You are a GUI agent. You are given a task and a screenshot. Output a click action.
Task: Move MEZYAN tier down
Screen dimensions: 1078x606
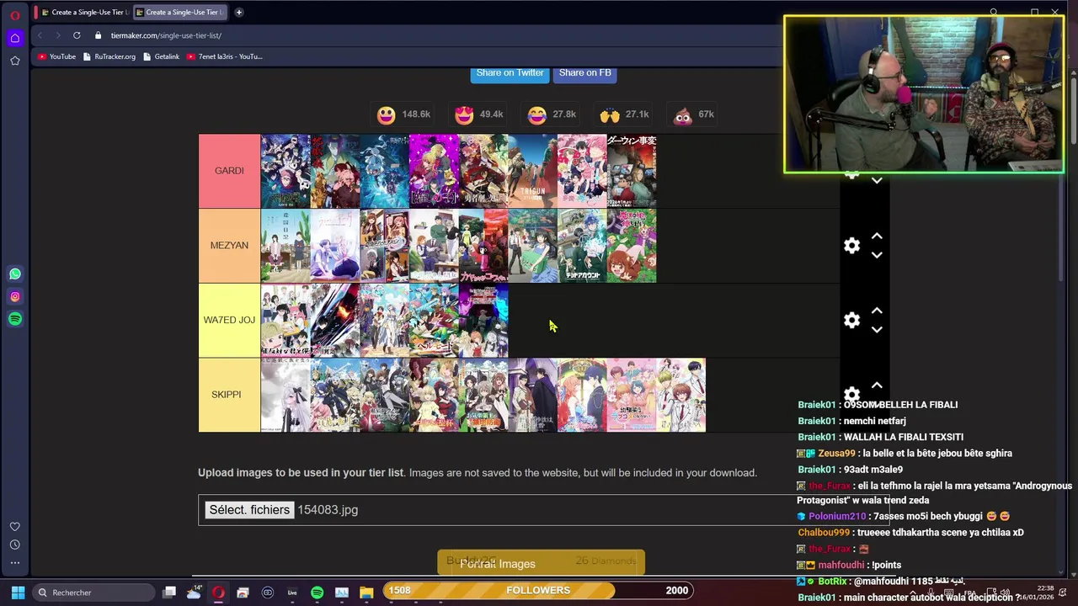(x=877, y=255)
